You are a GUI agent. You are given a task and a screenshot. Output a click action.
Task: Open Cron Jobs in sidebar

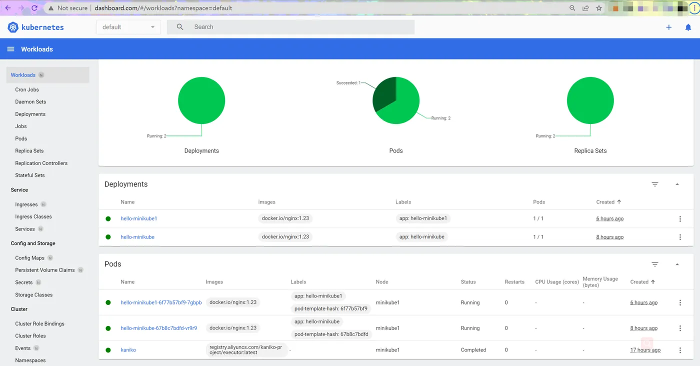[x=27, y=89]
